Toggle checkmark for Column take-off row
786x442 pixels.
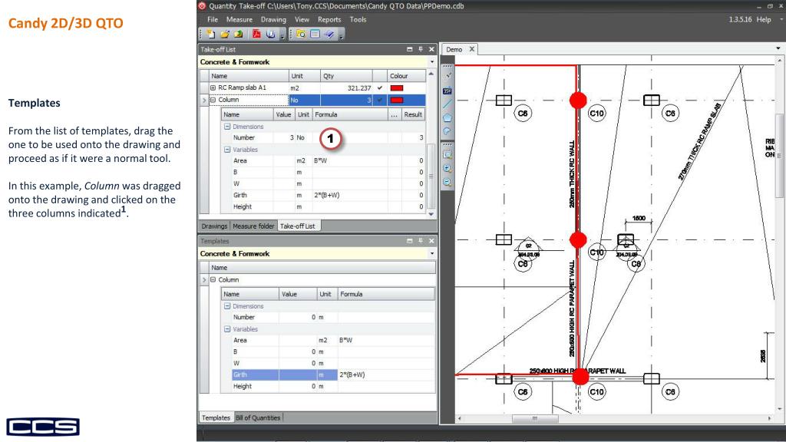[379, 100]
